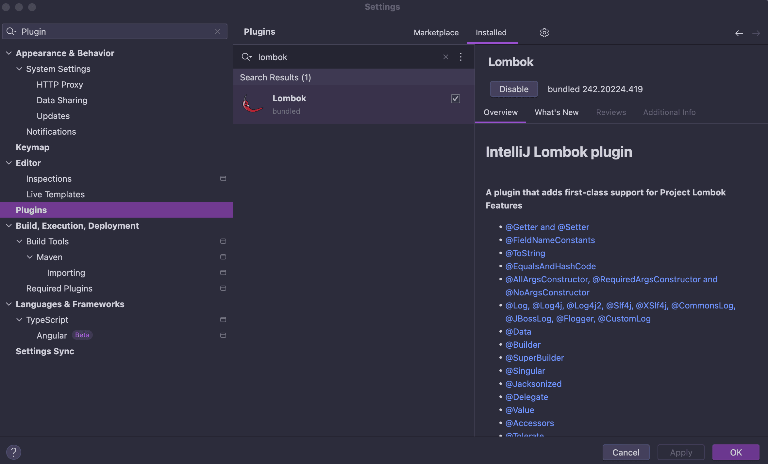Open the @Singular link
Image resolution: width=768 pixels, height=464 pixels.
(525, 371)
